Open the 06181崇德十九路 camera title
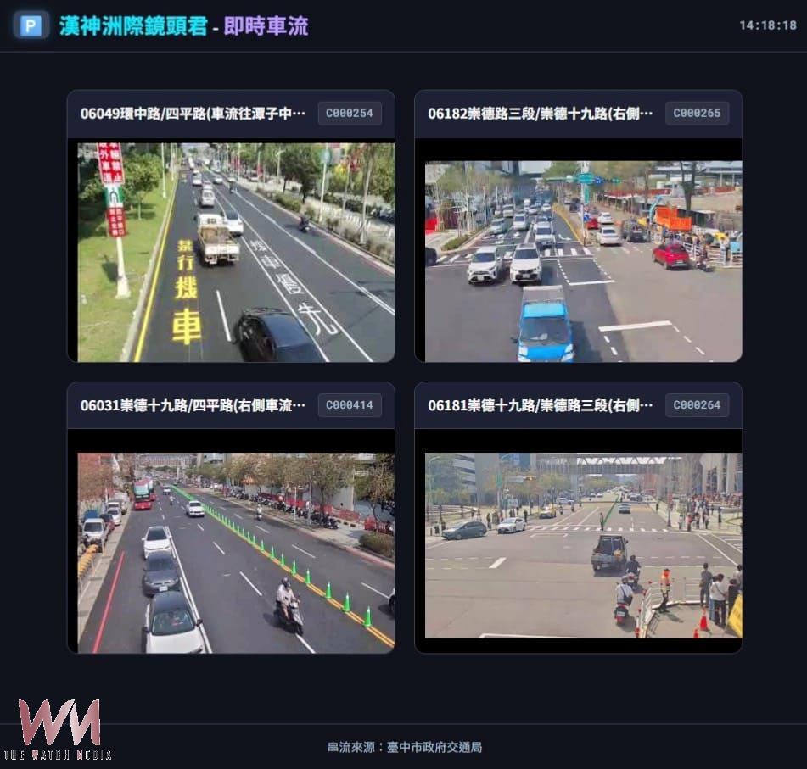Screen dimensions: 807x769 pyautogui.click(x=540, y=405)
